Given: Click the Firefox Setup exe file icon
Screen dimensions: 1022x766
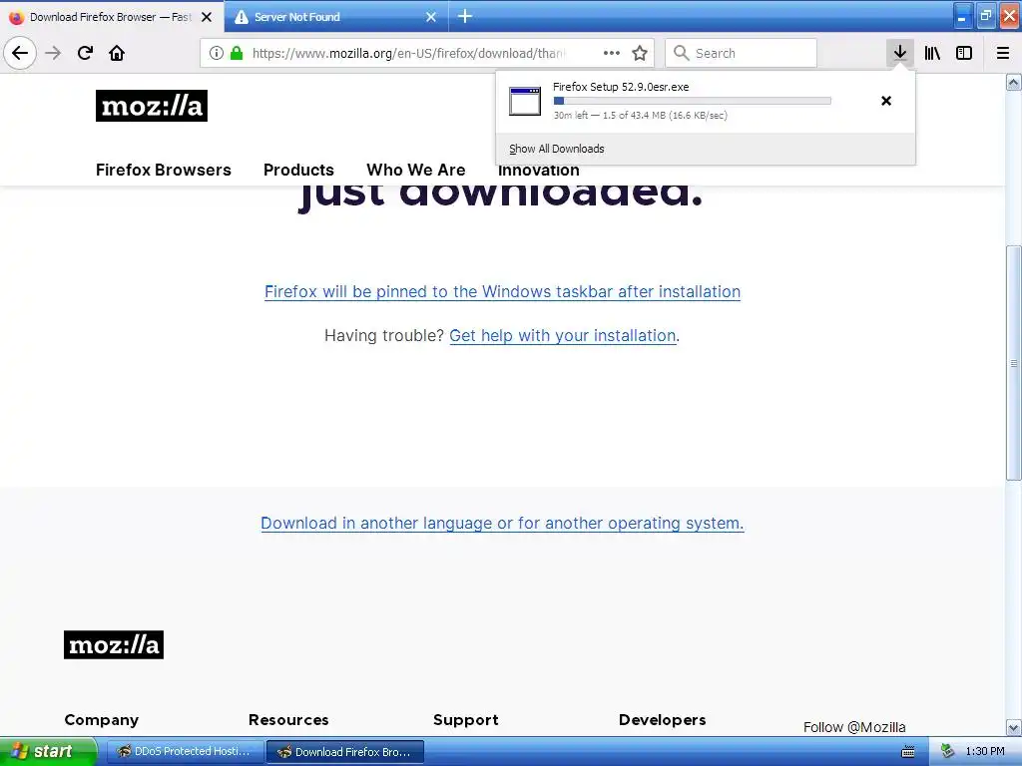Looking at the screenshot, I should (525, 101).
